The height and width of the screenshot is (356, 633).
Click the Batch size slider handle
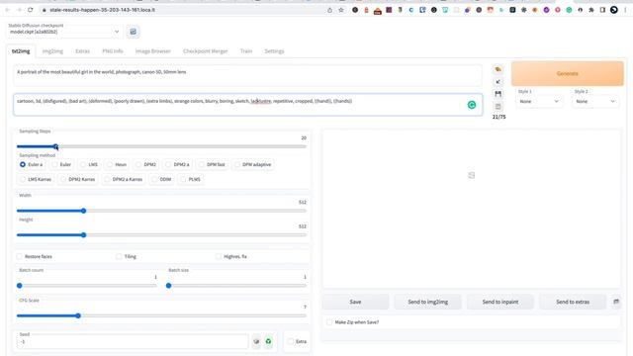[169, 286]
